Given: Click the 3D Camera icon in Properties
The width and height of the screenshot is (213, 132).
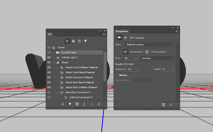Looking at the screenshot, I should click(x=119, y=37).
